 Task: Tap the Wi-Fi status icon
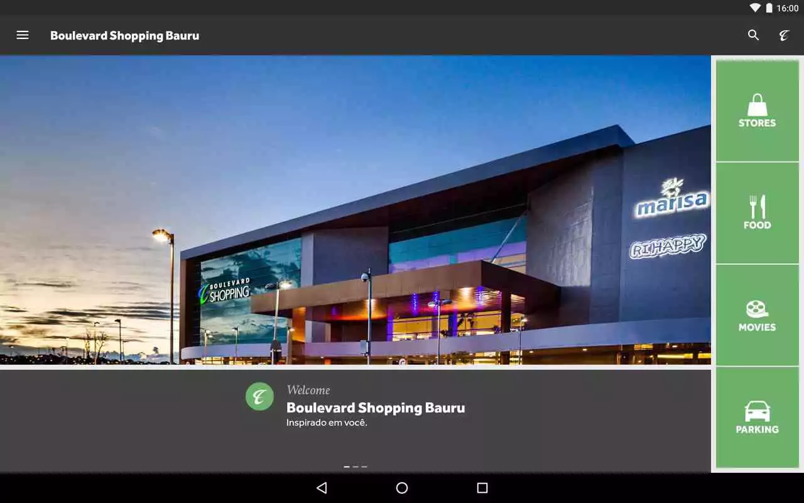coord(755,8)
